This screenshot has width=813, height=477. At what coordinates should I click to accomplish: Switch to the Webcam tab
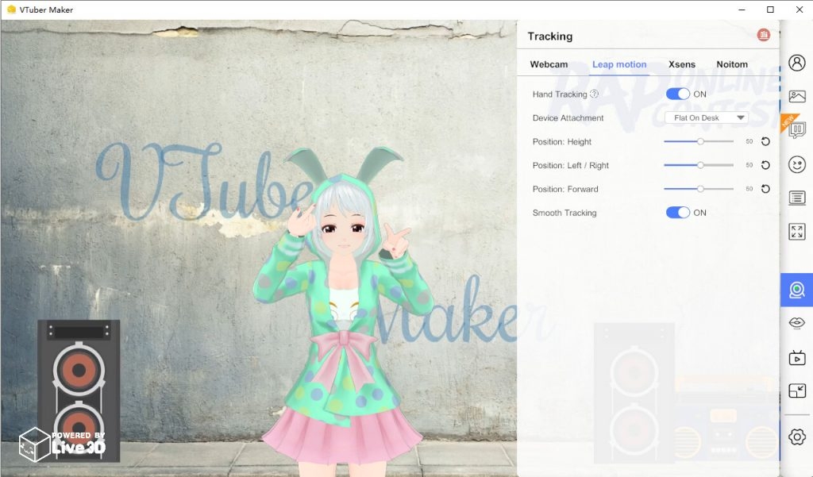(x=549, y=64)
